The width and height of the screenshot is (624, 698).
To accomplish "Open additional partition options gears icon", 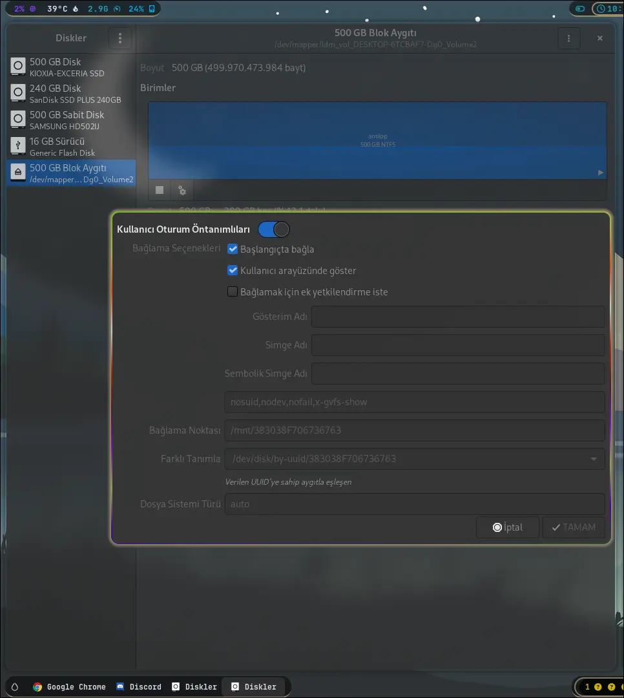I will [182, 190].
